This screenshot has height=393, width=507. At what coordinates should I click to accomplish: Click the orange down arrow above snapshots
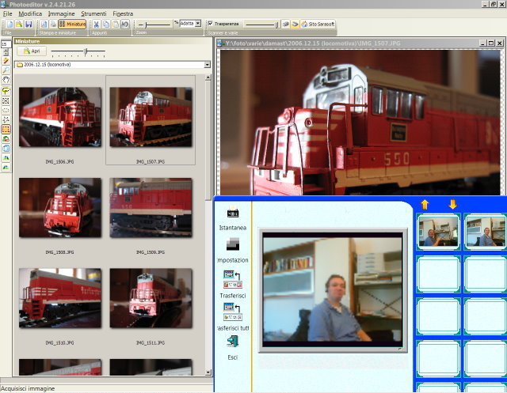click(x=452, y=204)
